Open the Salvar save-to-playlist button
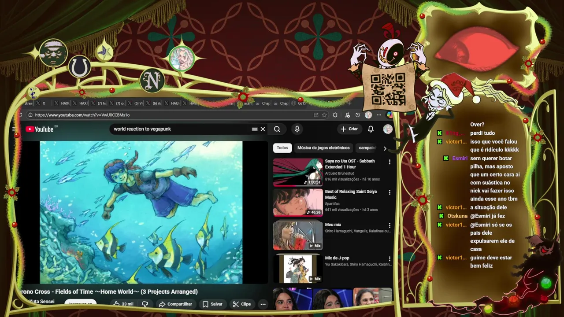This screenshot has height=317, width=564. pos(212,304)
